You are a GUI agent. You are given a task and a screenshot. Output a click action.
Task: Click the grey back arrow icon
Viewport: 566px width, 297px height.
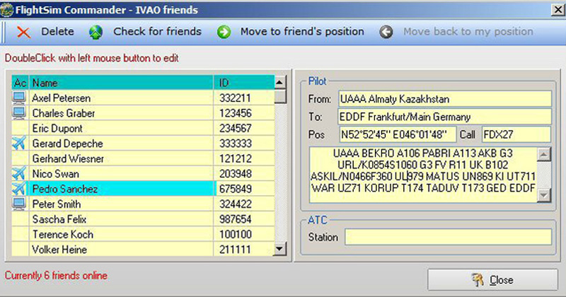[x=386, y=32]
